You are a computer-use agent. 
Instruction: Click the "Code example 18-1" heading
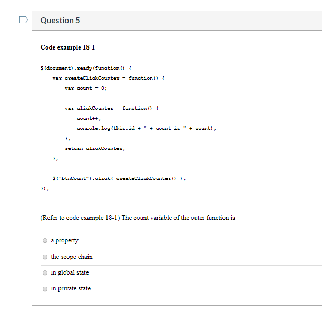click(x=67, y=47)
